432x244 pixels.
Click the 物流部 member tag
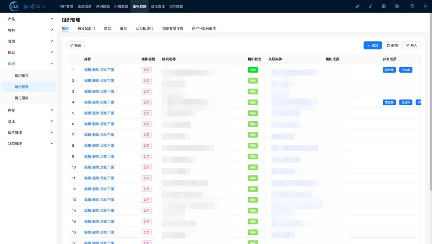389,102
